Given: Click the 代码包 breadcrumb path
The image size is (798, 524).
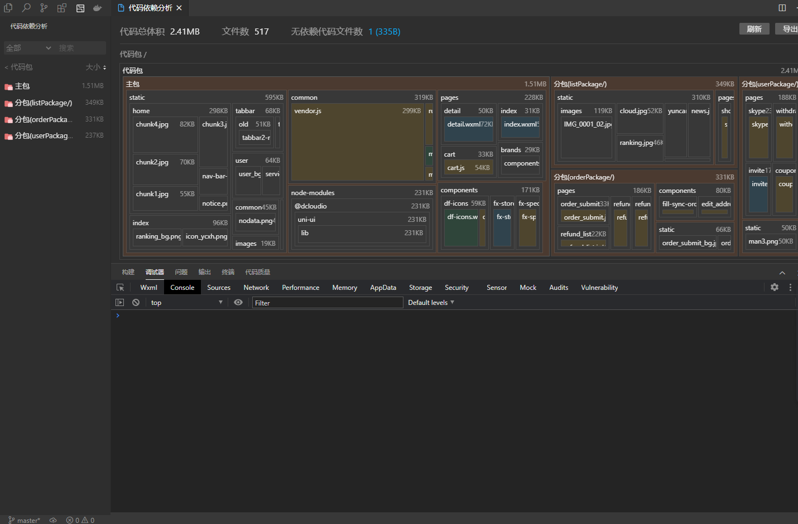Looking at the screenshot, I should pyautogui.click(x=131, y=54).
